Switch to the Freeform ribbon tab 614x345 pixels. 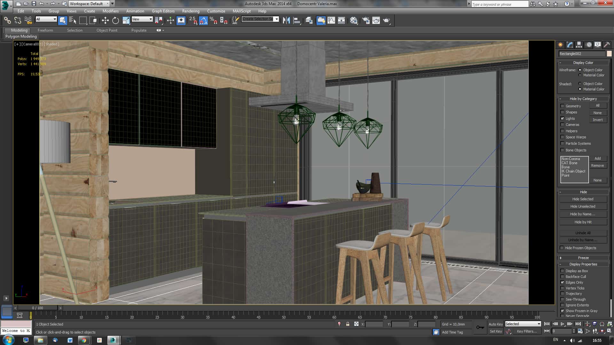[x=45, y=30]
